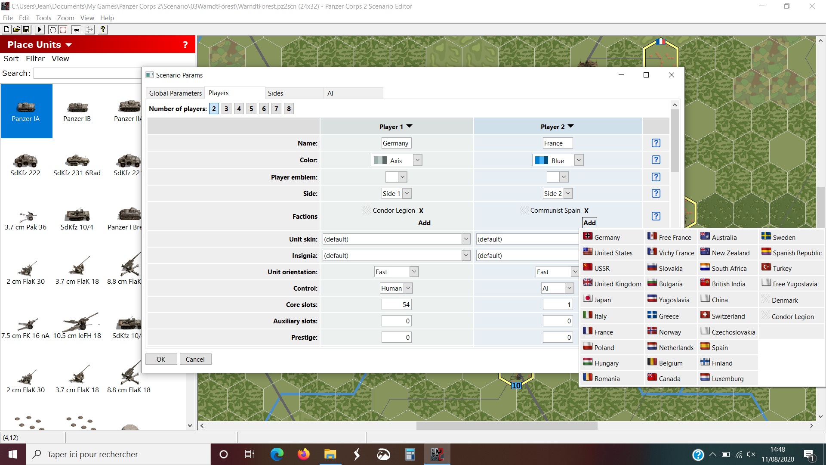The height and width of the screenshot is (465, 826).
Task: Open Firefox from the taskbar
Action: pos(304,454)
